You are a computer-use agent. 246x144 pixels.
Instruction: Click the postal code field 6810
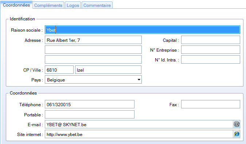pyautogui.click(x=59, y=70)
